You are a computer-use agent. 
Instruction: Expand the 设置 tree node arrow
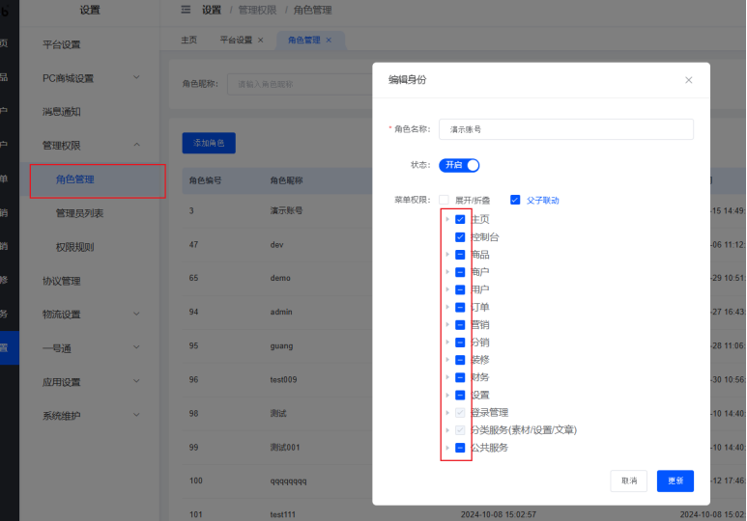447,395
